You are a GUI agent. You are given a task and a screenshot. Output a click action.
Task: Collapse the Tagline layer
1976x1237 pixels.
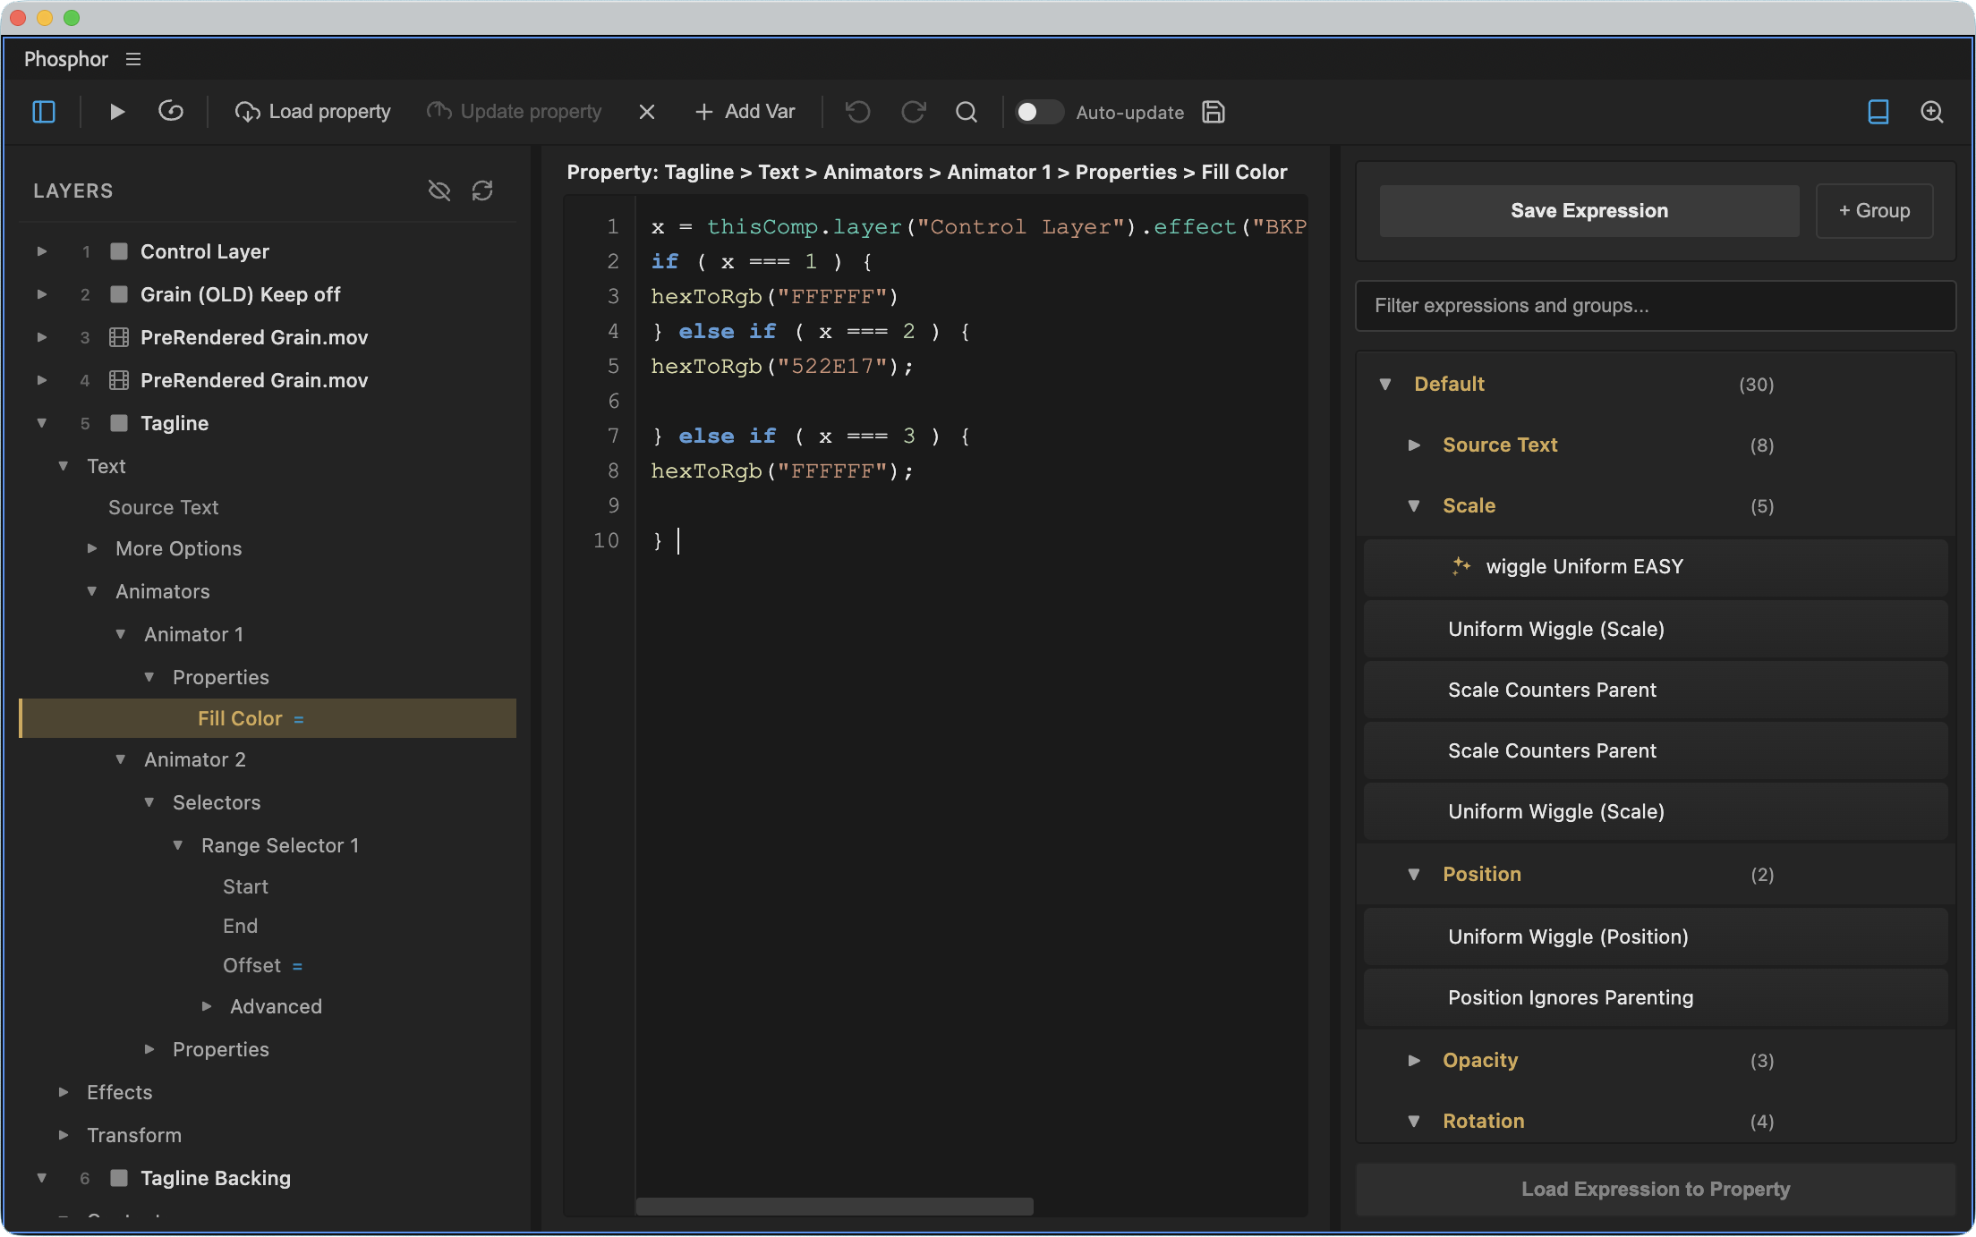[41, 423]
